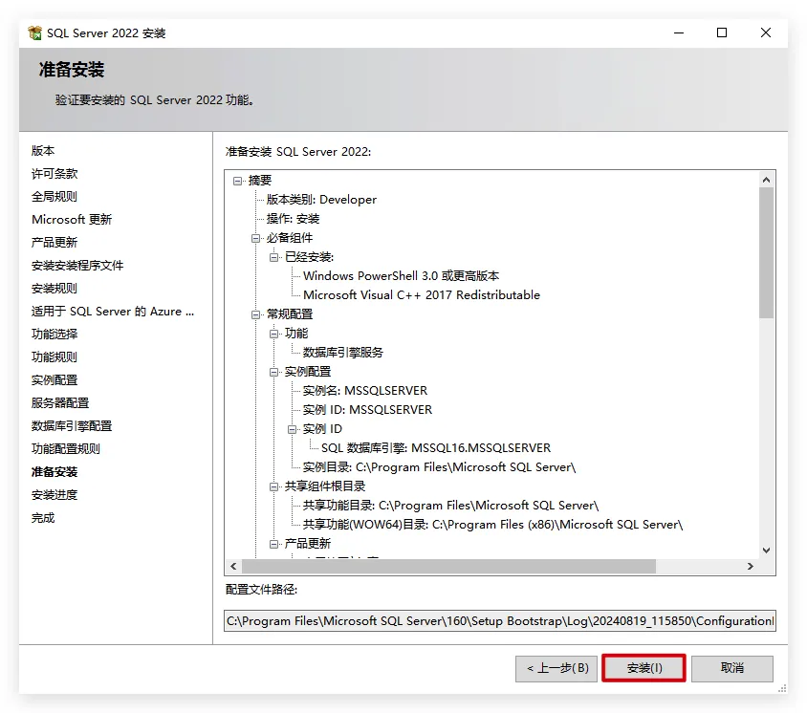
Task: Collapse the 摘要 root tree node
Action: tap(238, 180)
